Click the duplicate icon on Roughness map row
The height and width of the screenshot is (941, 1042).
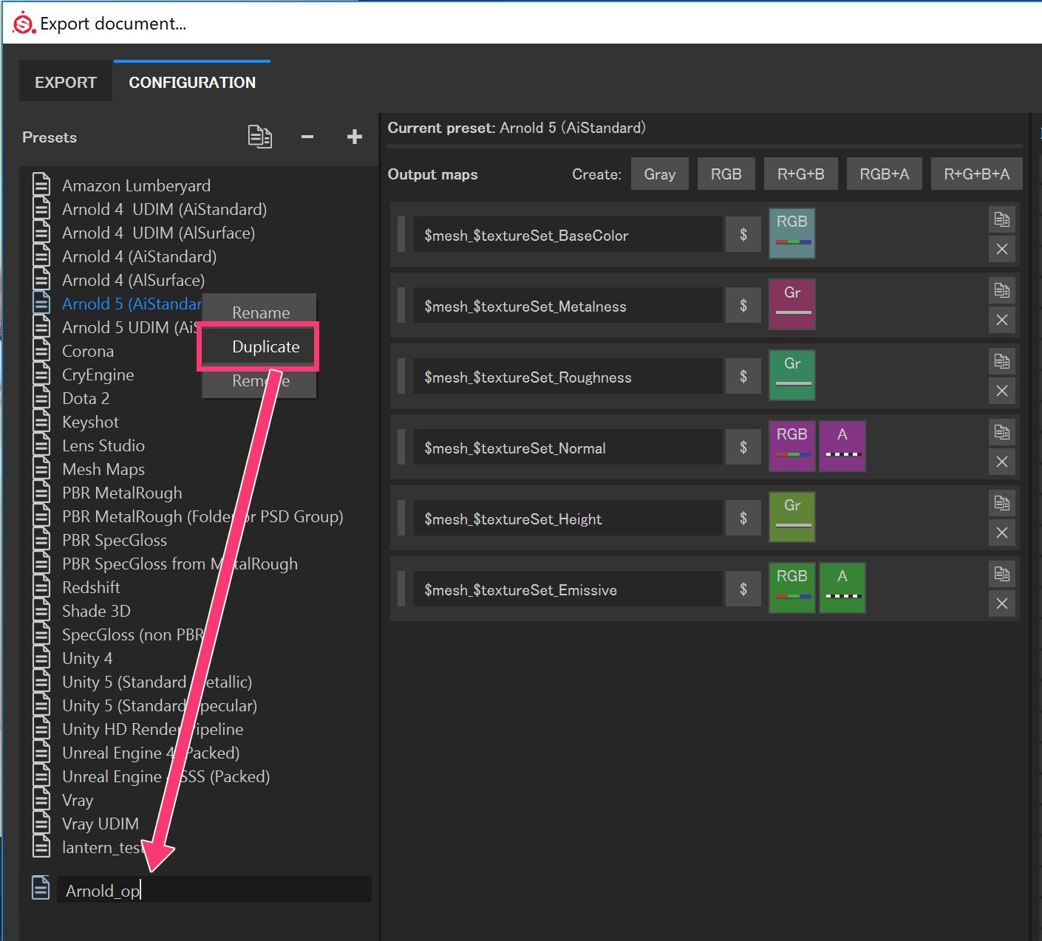click(x=1002, y=361)
